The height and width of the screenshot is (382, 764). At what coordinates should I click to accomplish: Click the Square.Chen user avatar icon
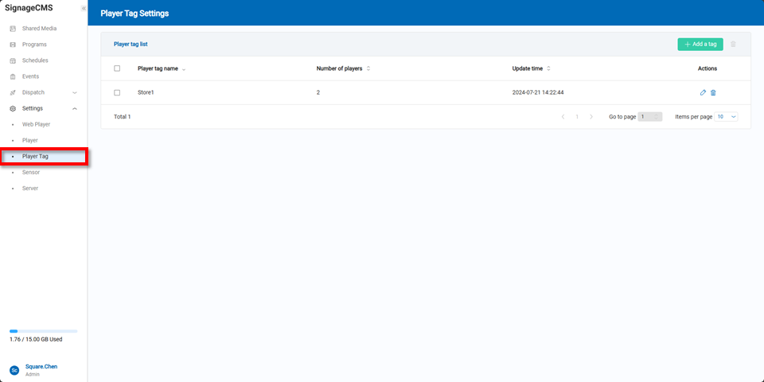pyautogui.click(x=14, y=370)
